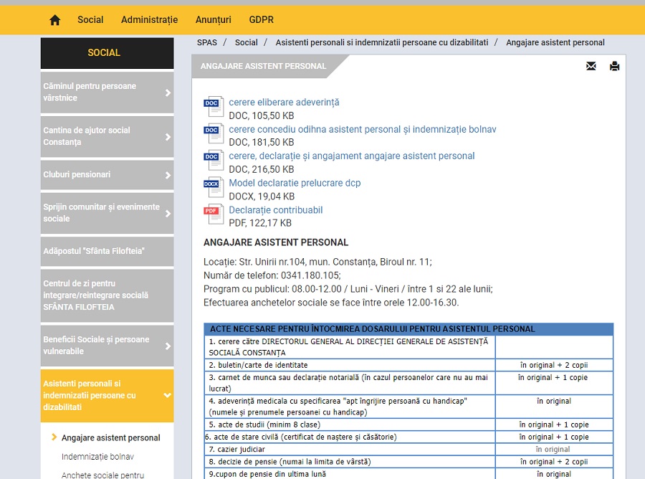The height and width of the screenshot is (479, 645).
Task: Click the email envelope icon
Action: 591,66
